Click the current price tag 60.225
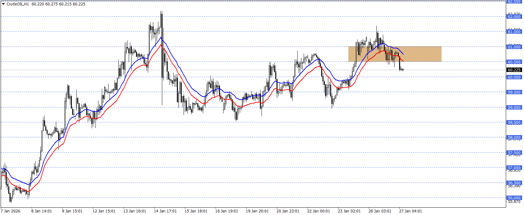This screenshot has height=215, width=524. click(514, 70)
